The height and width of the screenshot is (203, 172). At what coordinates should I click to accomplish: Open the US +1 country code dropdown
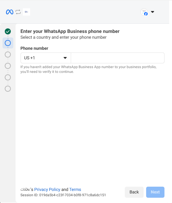tap(43, 58)
